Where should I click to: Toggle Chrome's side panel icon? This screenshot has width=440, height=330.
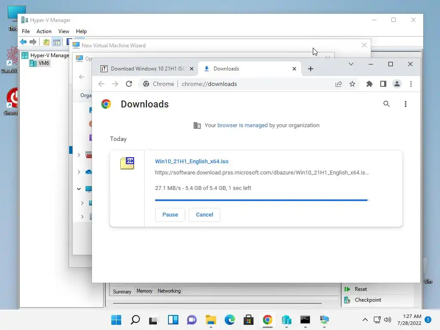click(383, 84)
